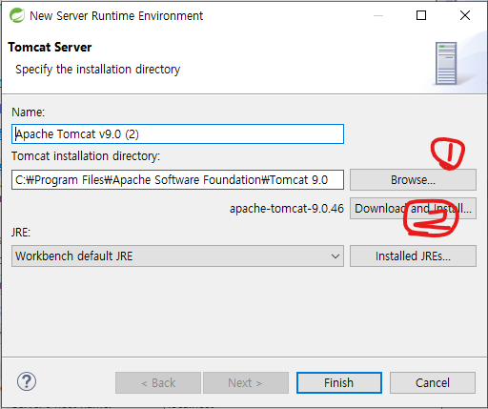This screenshot has height=409, width=488.
Task: Minimize the dialog window
Action: 378,15
